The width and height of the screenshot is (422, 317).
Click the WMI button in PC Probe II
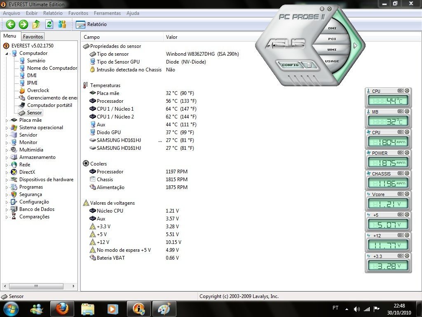[332, 50]
